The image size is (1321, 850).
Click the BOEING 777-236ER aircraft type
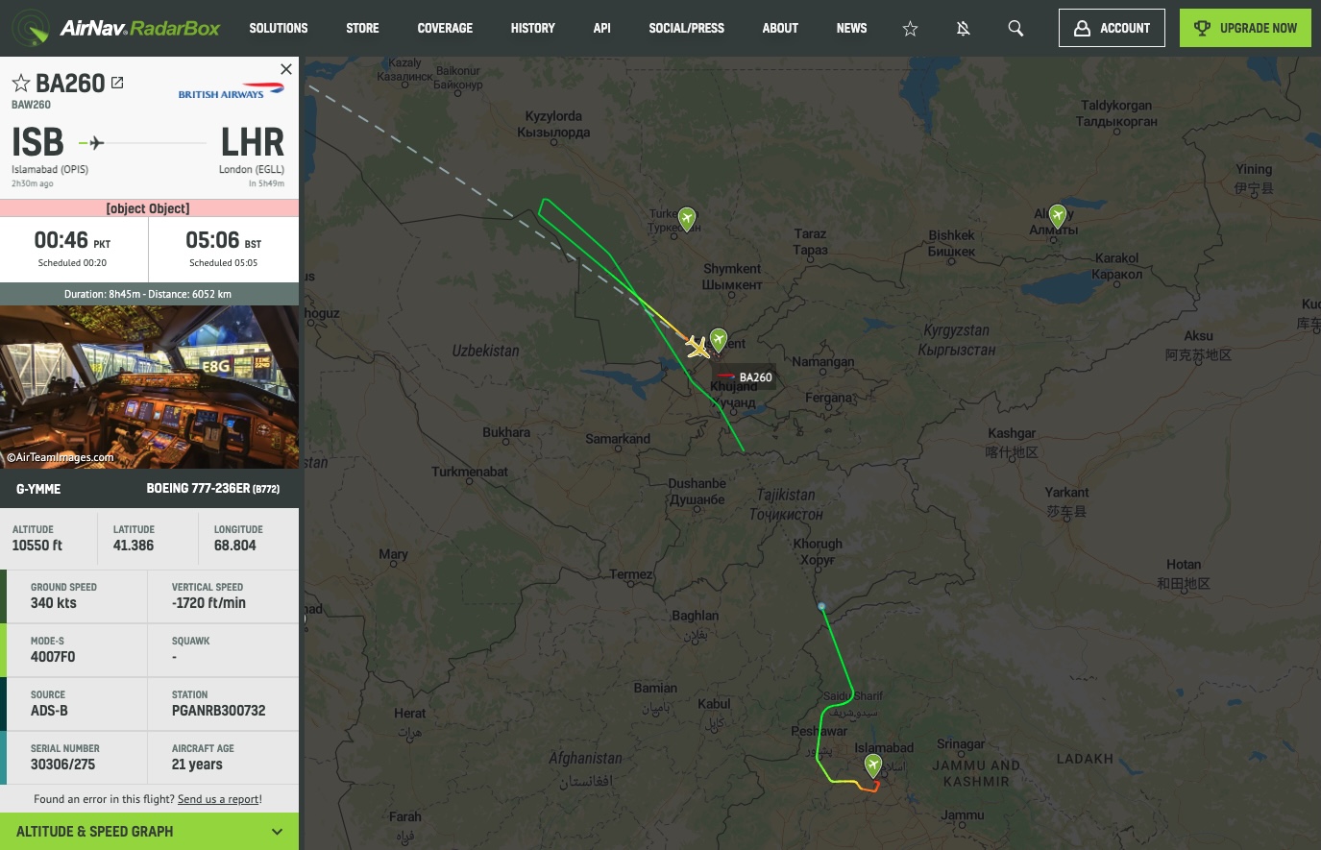tap(213, 489)
